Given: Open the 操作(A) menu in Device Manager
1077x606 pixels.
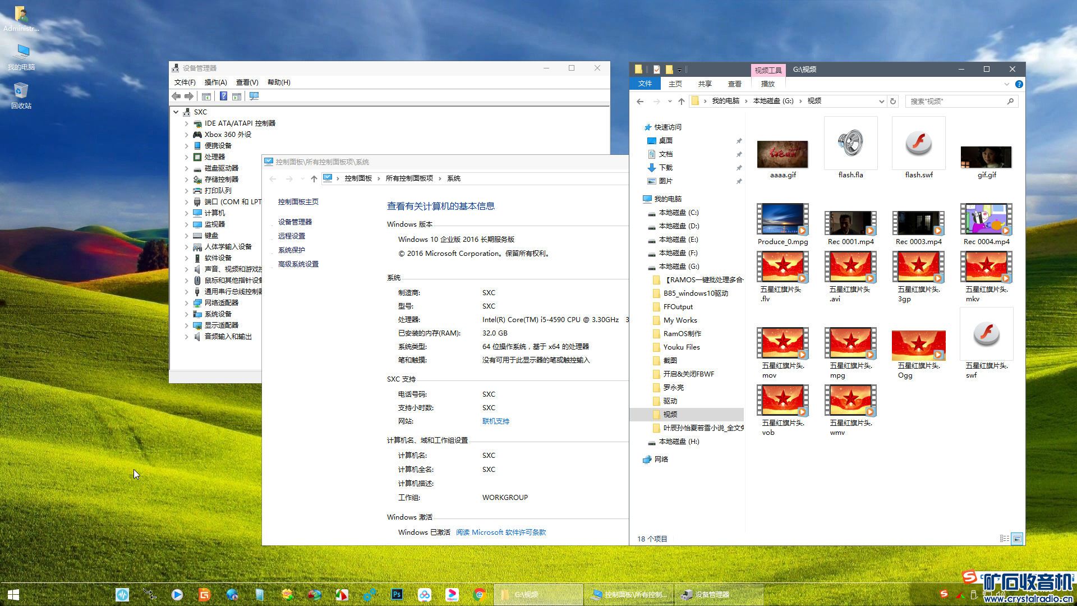Looking at the screenshot, I should tap(215, 82).
